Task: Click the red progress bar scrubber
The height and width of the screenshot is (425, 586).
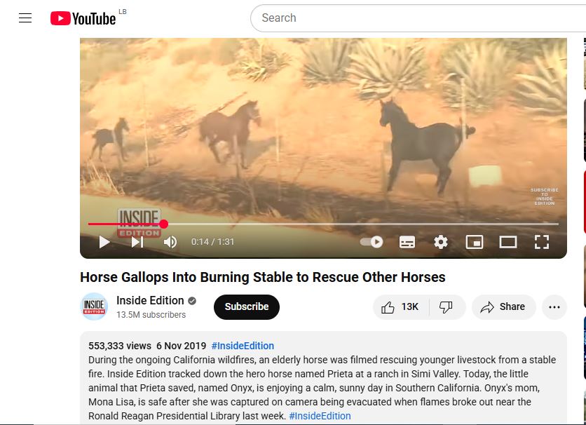Action: pos(163,224)
